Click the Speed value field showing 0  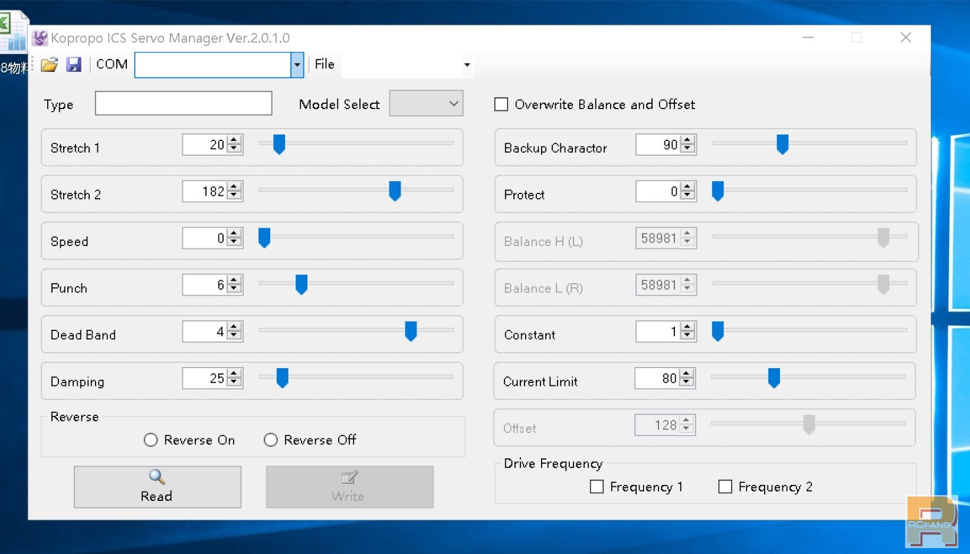(205, 238)
